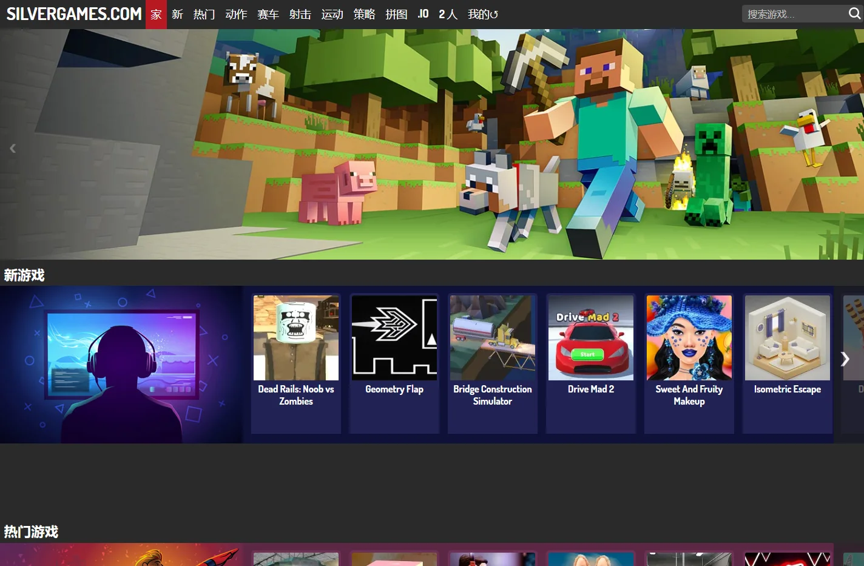Screen dimensions: 864x566
Task: Open Dead Rails: Noob vs Zombies thumbnail
Action: (296, 338)
